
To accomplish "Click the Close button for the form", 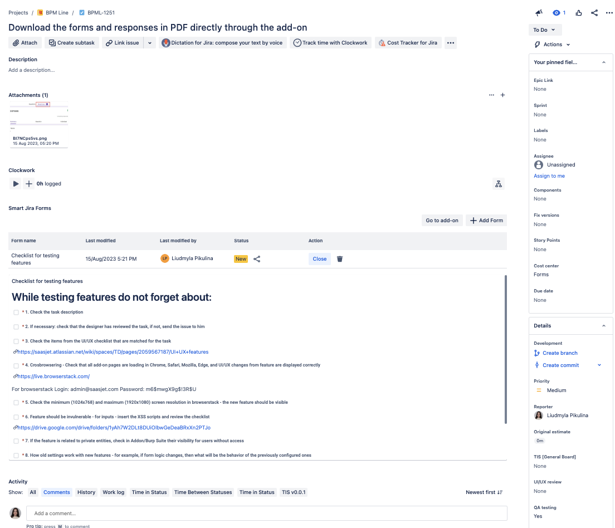I will (x=319, y=259).
